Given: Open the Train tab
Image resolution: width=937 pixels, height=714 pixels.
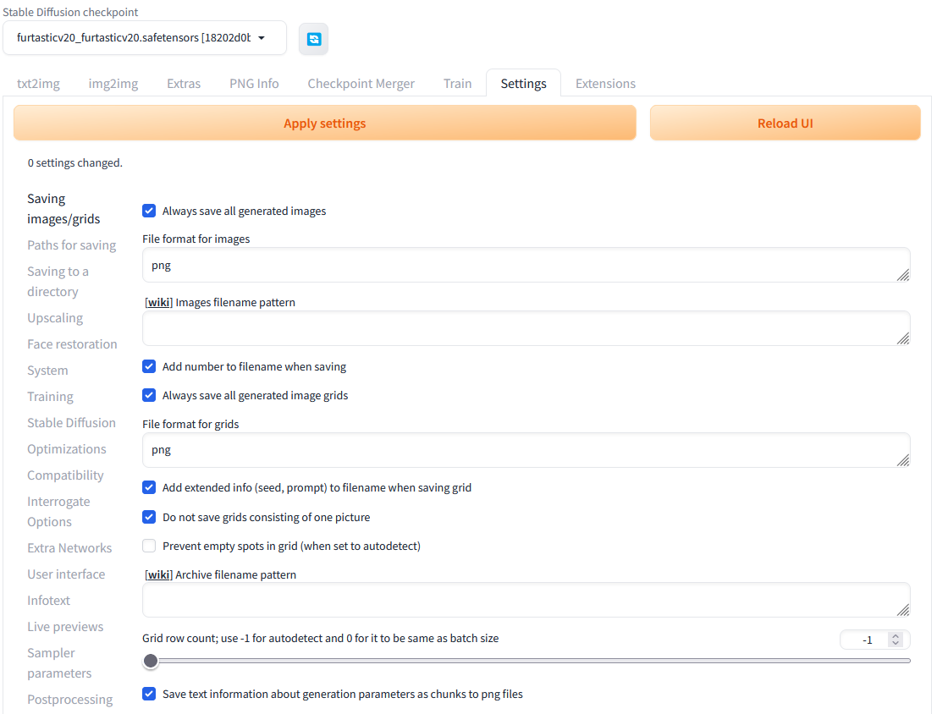Looking at the screenshot, I should click(457, 84).
